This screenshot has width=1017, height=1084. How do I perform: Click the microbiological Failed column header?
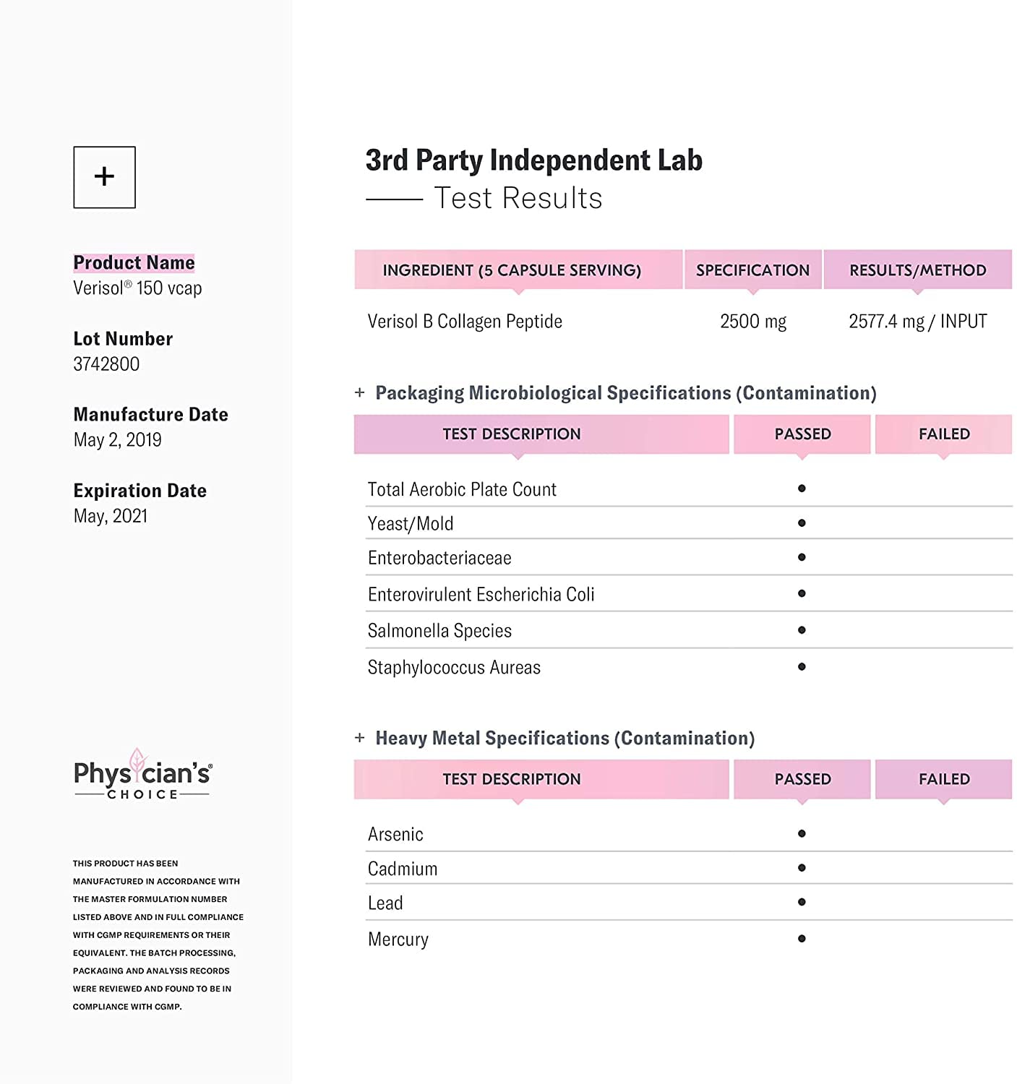943,434
